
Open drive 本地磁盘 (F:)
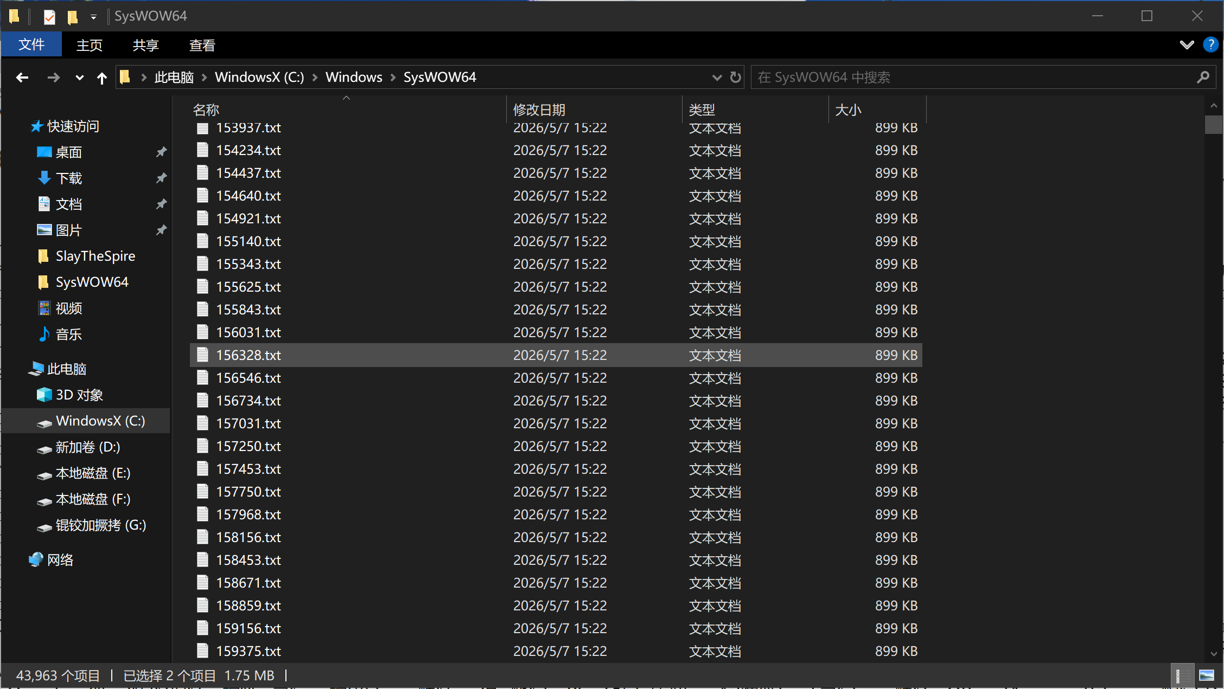pyautogui.click(x=93, y=499)
